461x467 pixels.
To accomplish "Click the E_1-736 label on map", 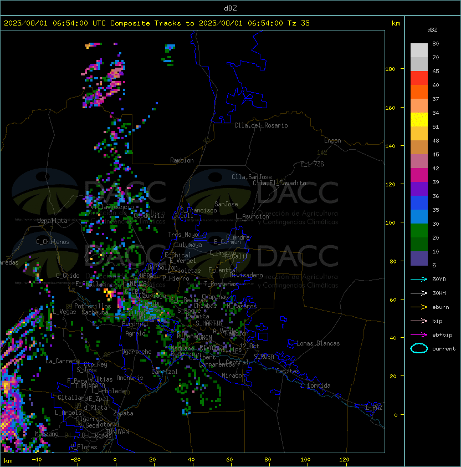I will (x=312, y=164).
